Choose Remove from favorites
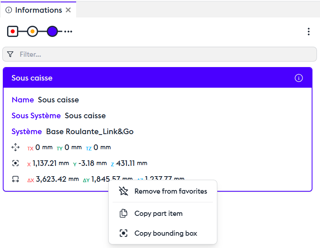This screenshot has width=320, height=248. pos(171,191)
